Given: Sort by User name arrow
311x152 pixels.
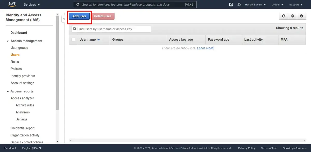Looking at the screenshot, I should click(98, 40).
